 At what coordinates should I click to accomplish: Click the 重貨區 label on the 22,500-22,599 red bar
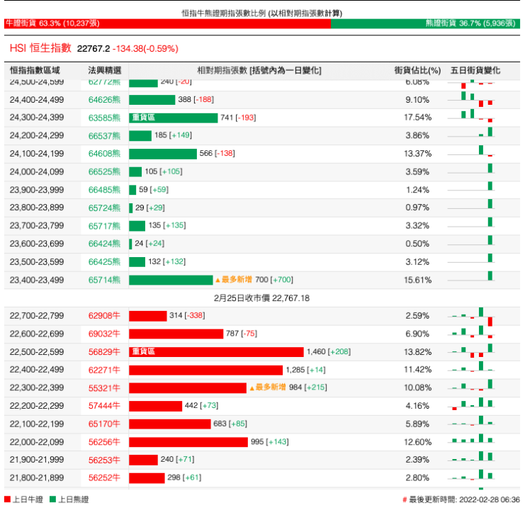142,352
